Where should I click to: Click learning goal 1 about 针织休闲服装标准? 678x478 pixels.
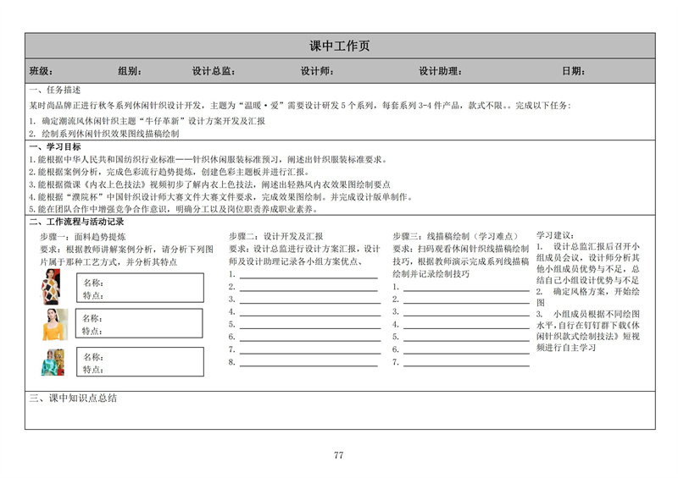[208, 159]
